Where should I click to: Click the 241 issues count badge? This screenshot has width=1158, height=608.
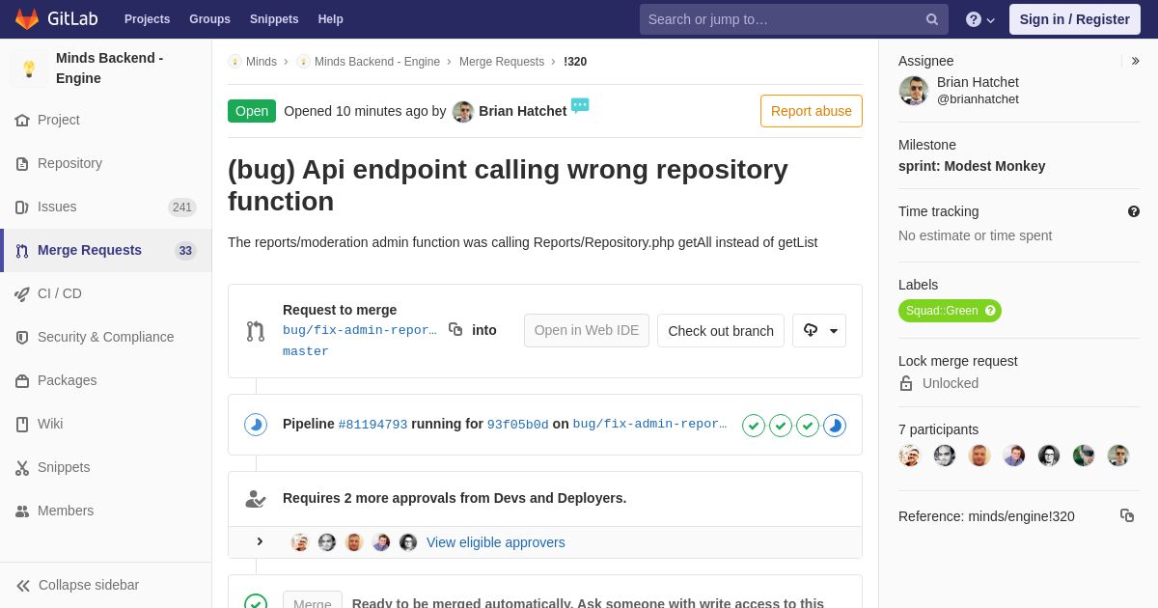tap(182, 207)
